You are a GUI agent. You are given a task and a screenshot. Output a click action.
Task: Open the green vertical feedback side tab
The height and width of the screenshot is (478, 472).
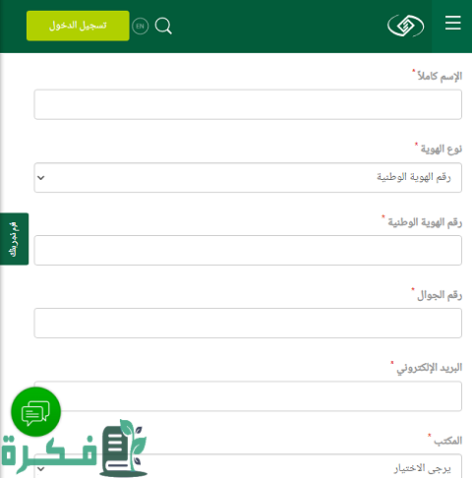click(x=14, y=239)
